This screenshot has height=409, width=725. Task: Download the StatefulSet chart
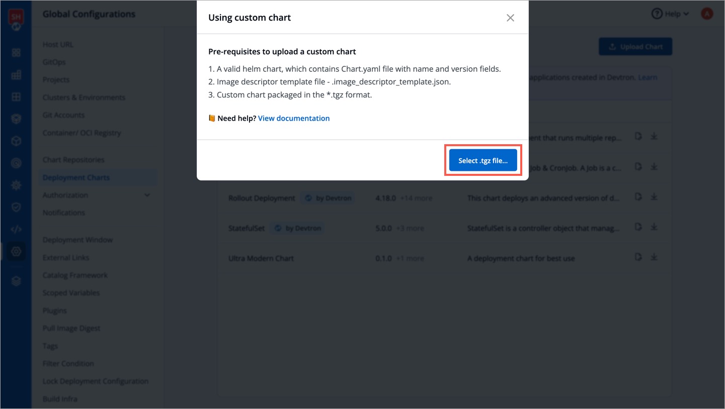[654, 227]
